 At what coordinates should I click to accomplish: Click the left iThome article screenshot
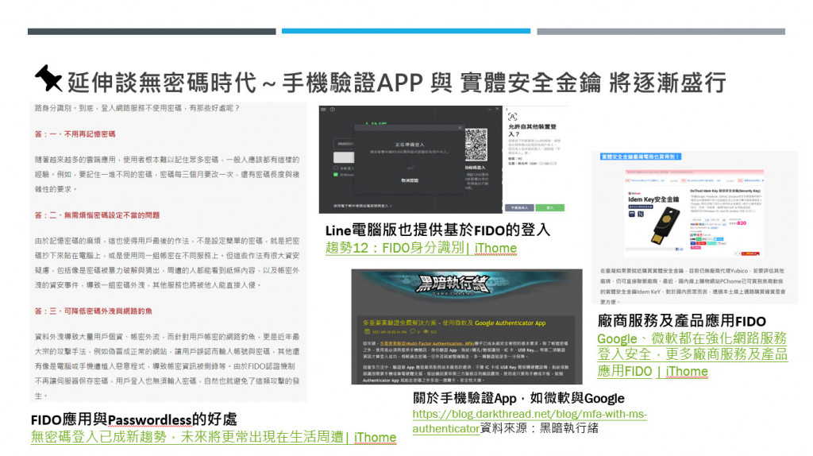coord(168,252)
